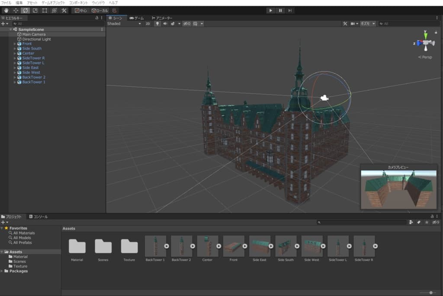Select the Move tool
The width and height of the screenshot is (443, 296).
(x=16, y=10)
